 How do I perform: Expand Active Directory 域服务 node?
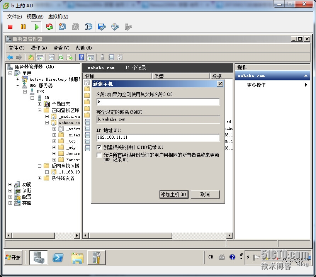coord(17,80)
